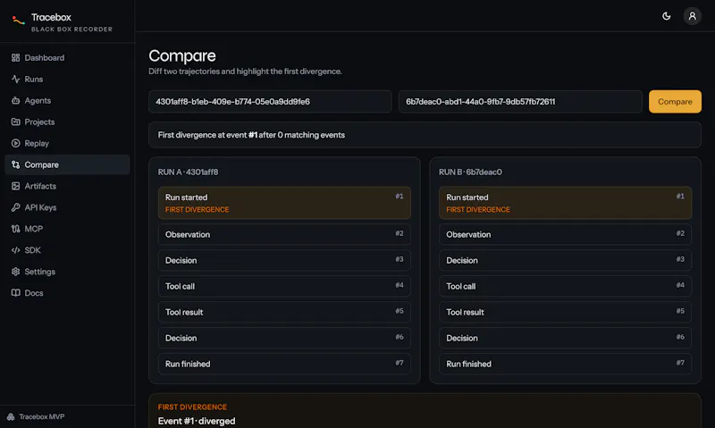The image size is (715, 428).
Task: Click the 'BLACK BOX RECORDER' tagline
Action: (71, 29)
